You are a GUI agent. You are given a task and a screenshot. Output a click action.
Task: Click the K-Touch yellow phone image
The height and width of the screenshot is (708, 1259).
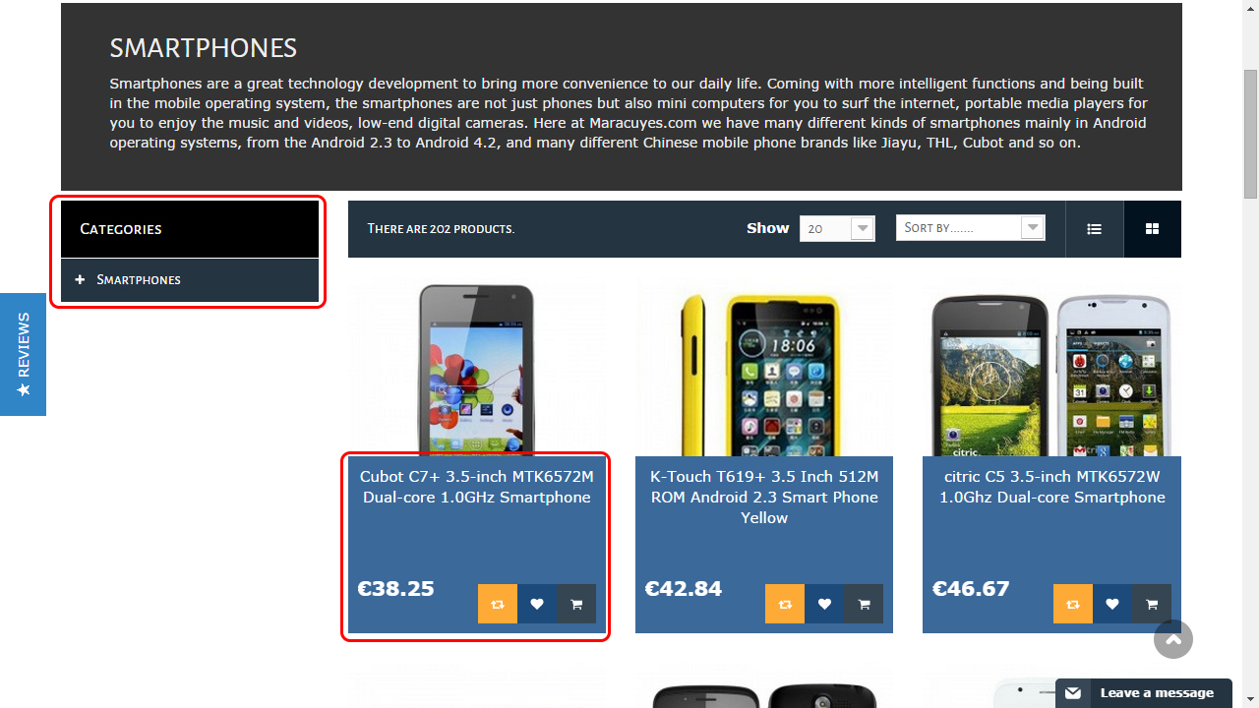click(x=764, y=369)
